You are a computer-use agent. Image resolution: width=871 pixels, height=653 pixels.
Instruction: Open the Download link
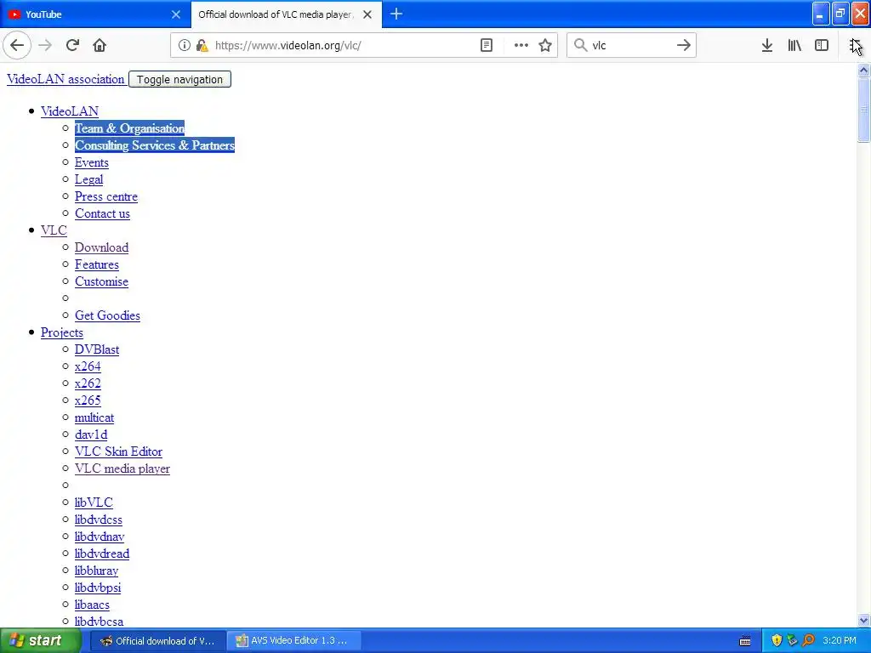[102, 247]
